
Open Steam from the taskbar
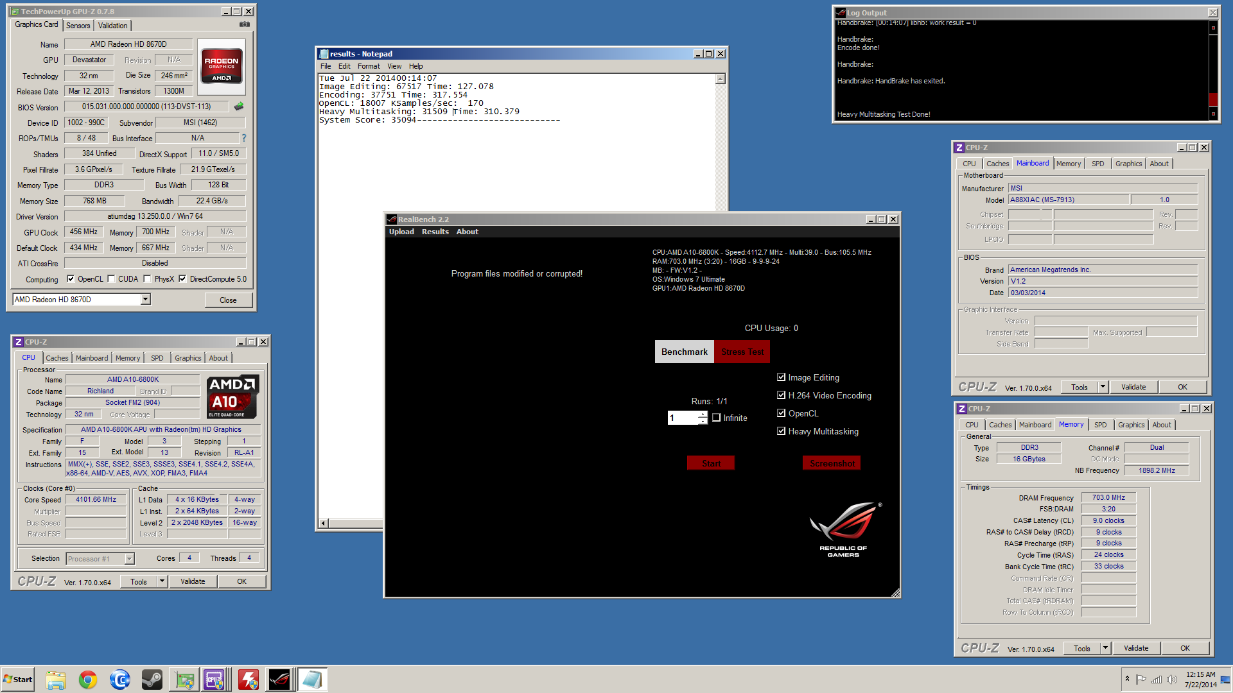pos(152,680)
